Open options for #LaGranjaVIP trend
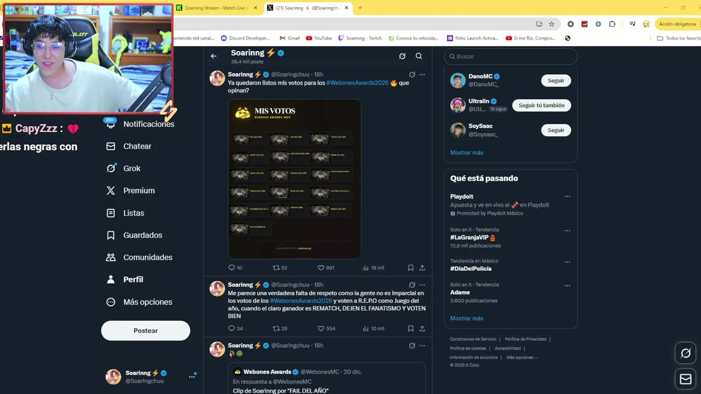 pyautogui.click(x=567, y=230)
